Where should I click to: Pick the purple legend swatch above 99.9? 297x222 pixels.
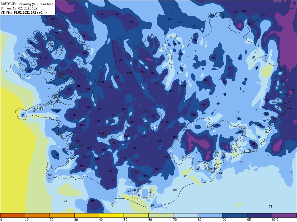point(284,215)
